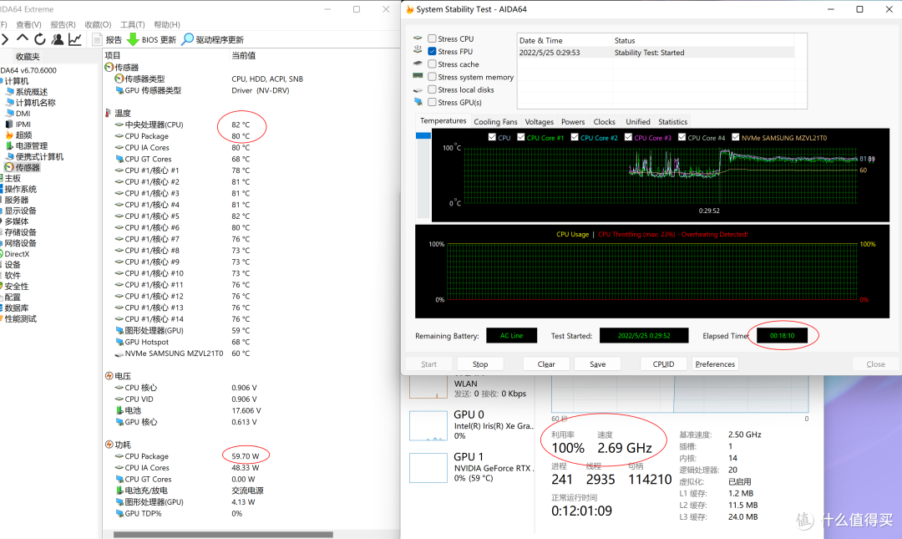Viewport: 902px width, 539px height.
Task: Click the Stop button
Action: coord(480,364)
